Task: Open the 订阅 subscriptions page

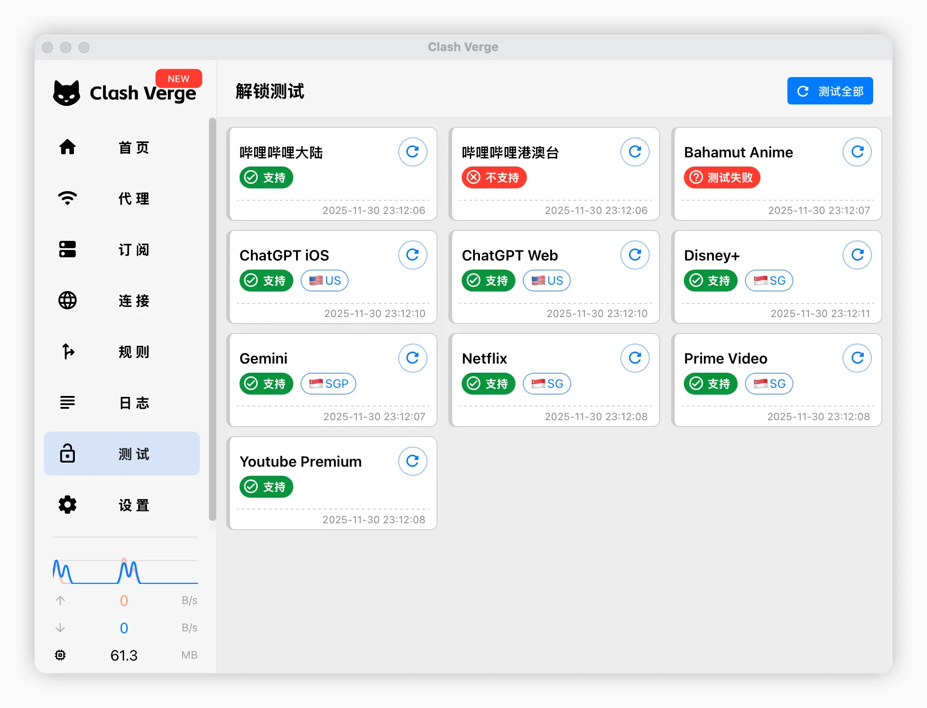Action: click(121, 250)
